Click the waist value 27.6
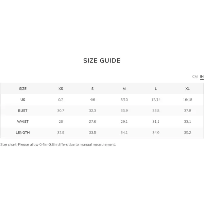 (92, 121)
